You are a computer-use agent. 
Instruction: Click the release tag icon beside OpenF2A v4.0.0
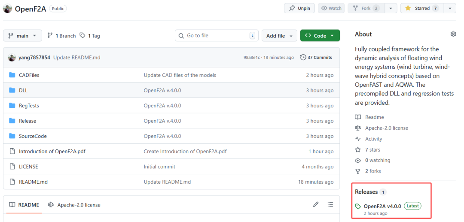[x=358, y=207]
